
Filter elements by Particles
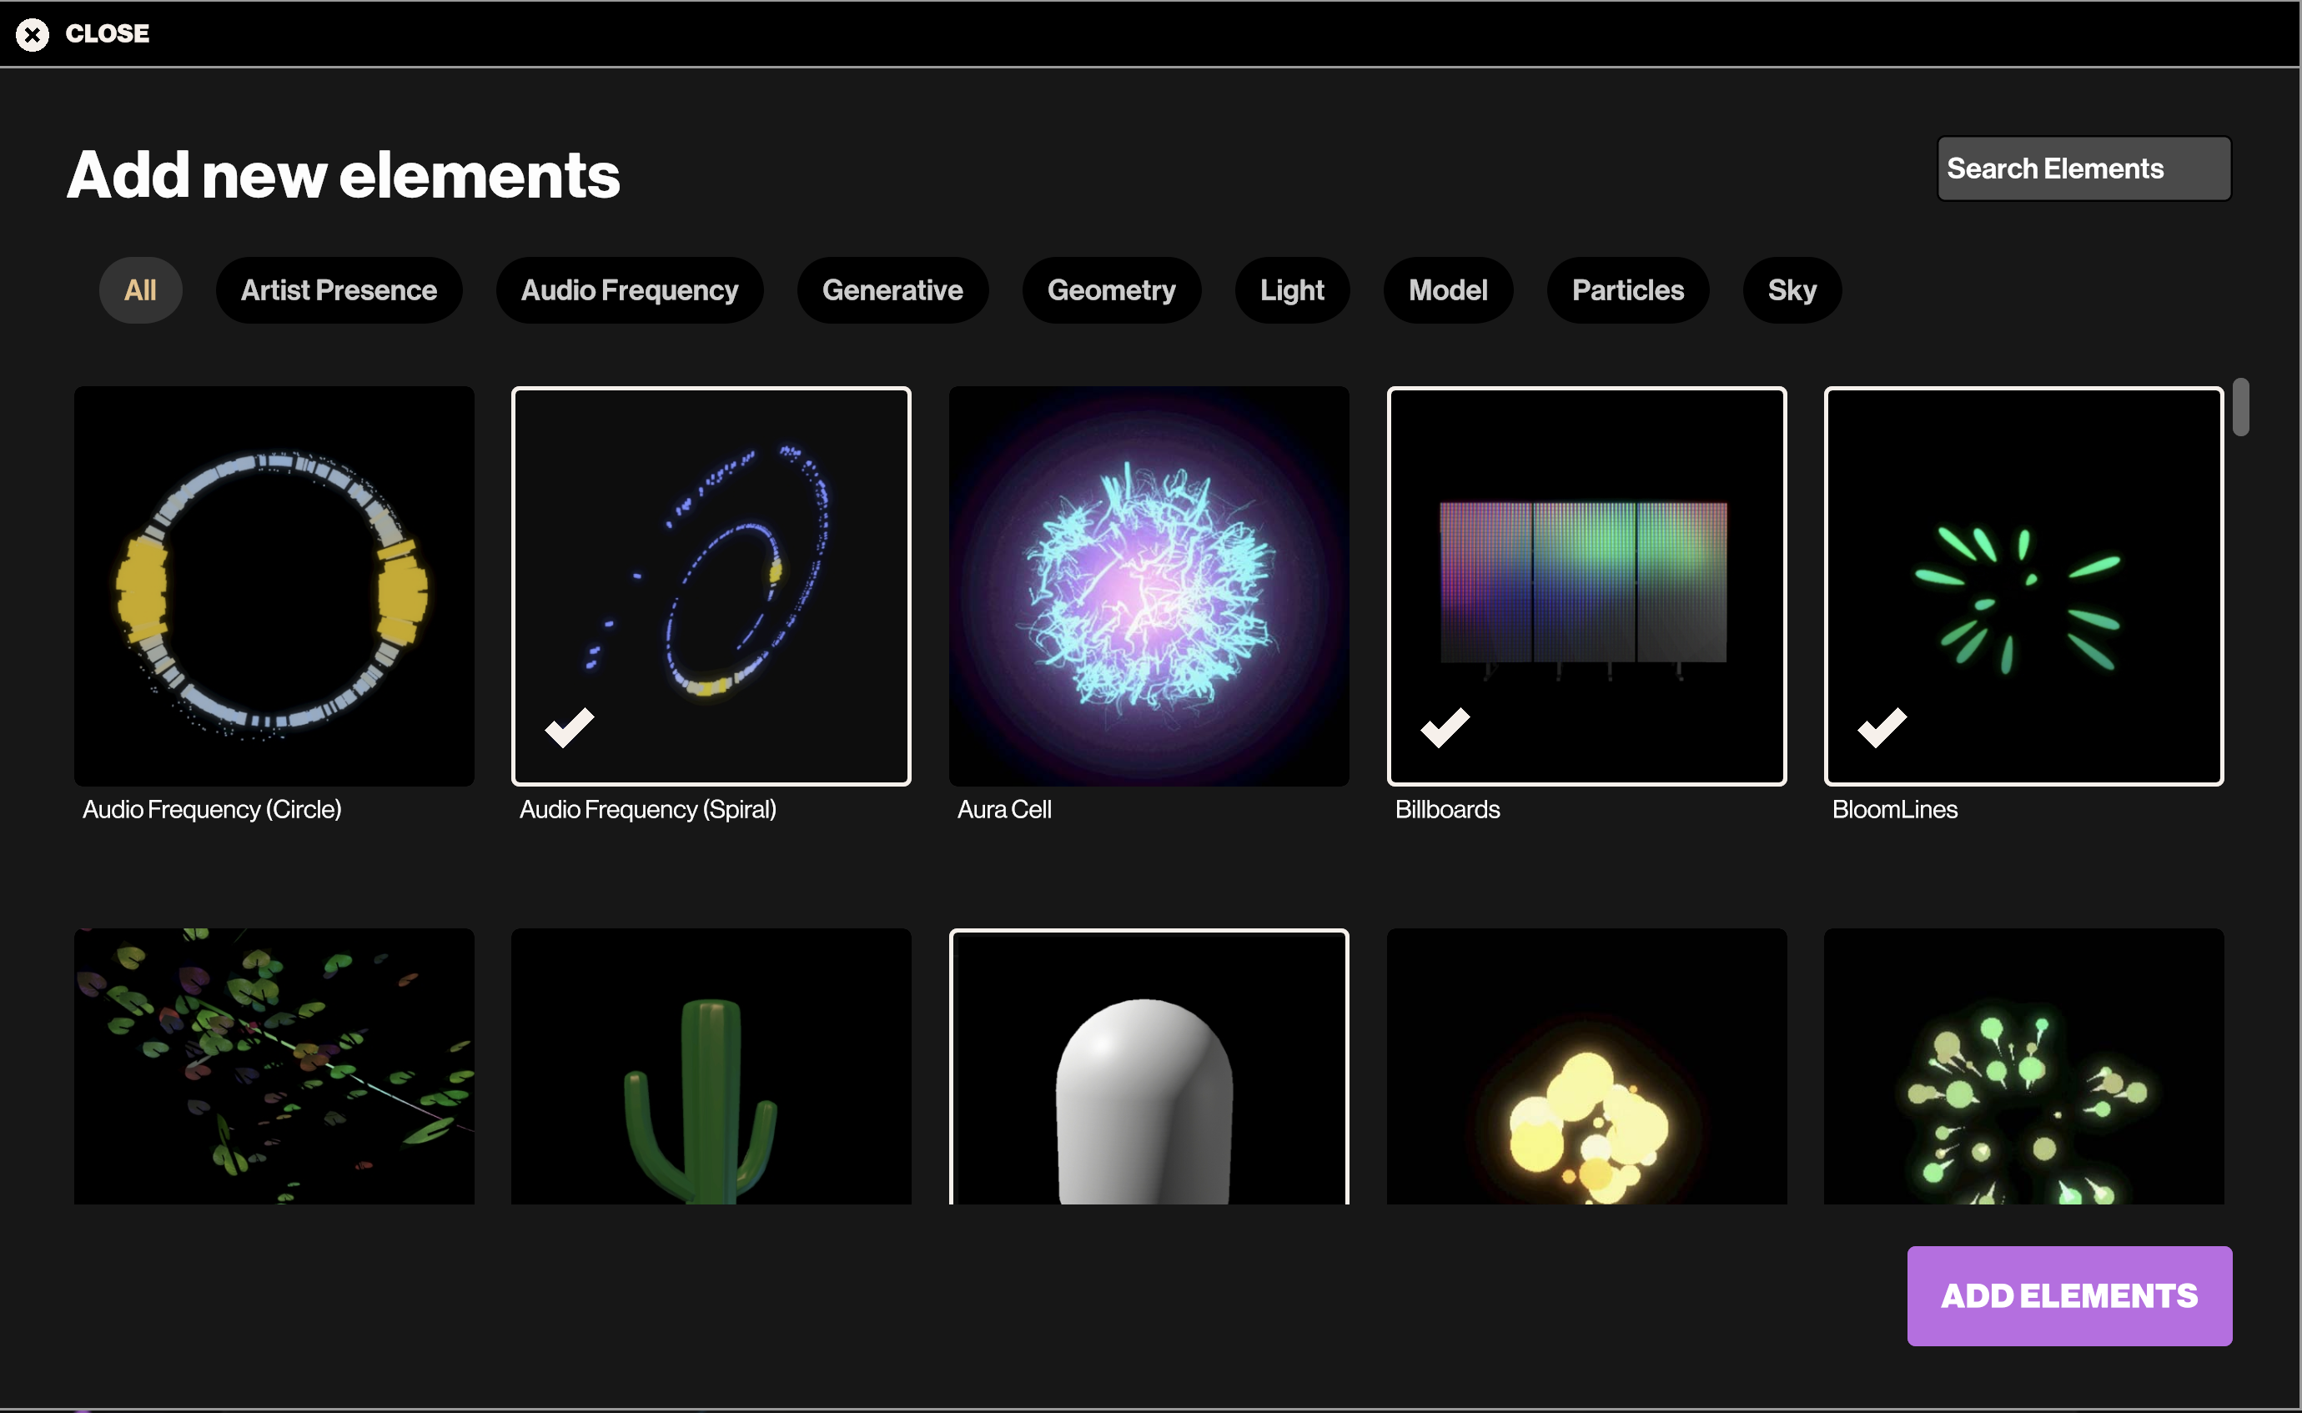click(x=1626, y=289)
